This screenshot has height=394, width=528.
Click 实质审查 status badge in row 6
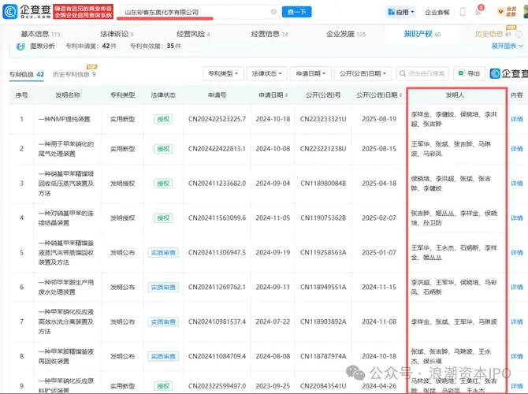[x=163, y=288]
